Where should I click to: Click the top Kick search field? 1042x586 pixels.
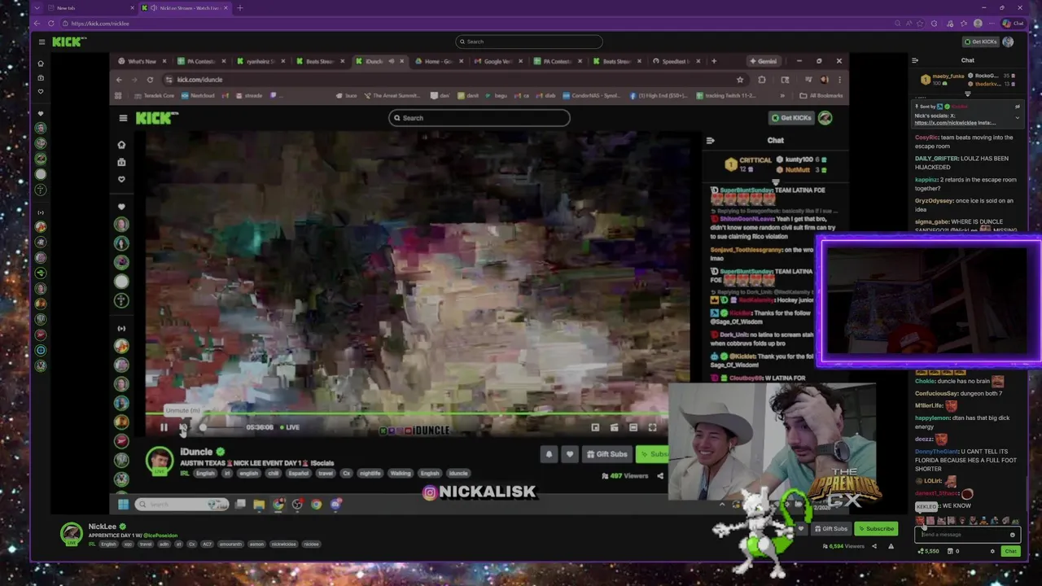coord(529,42)
